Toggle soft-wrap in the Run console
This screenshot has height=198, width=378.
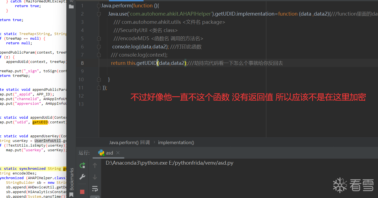[x=95, y=188]
